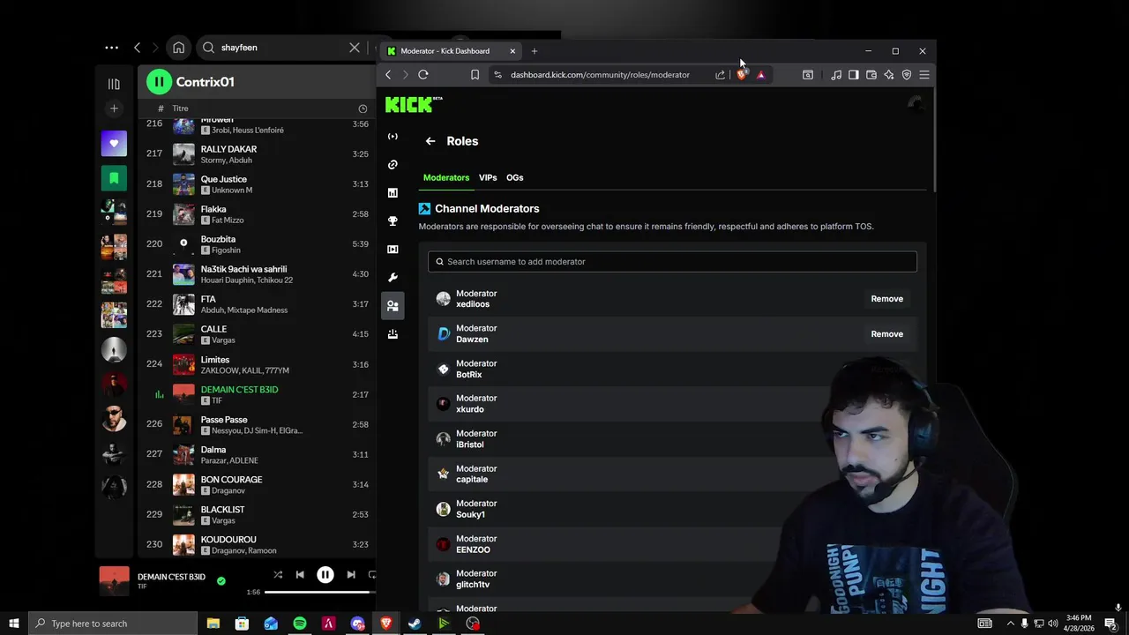Toggle shuffle in Spotify player

coord(278,575)
